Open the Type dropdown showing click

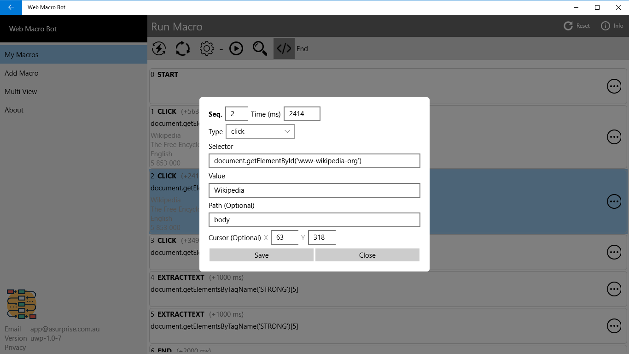tap(260, 131)
